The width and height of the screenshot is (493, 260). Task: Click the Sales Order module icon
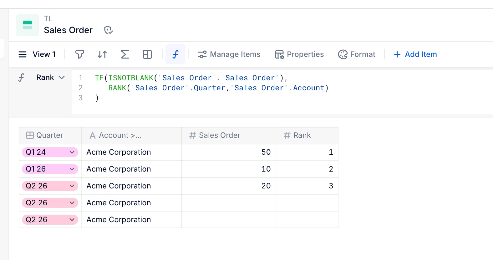coord(28,25)
